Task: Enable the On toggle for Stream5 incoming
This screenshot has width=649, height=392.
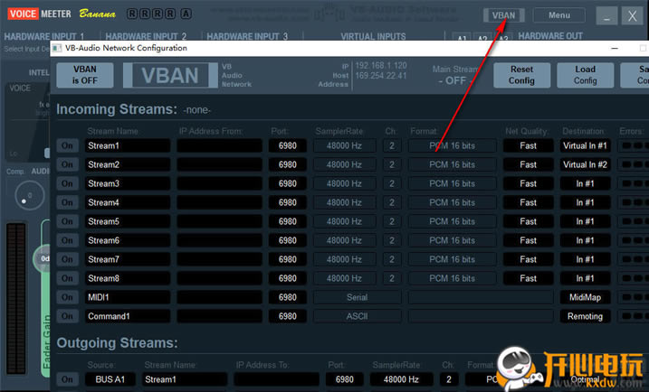Action: pyautogui.click(x=67, y=221)
